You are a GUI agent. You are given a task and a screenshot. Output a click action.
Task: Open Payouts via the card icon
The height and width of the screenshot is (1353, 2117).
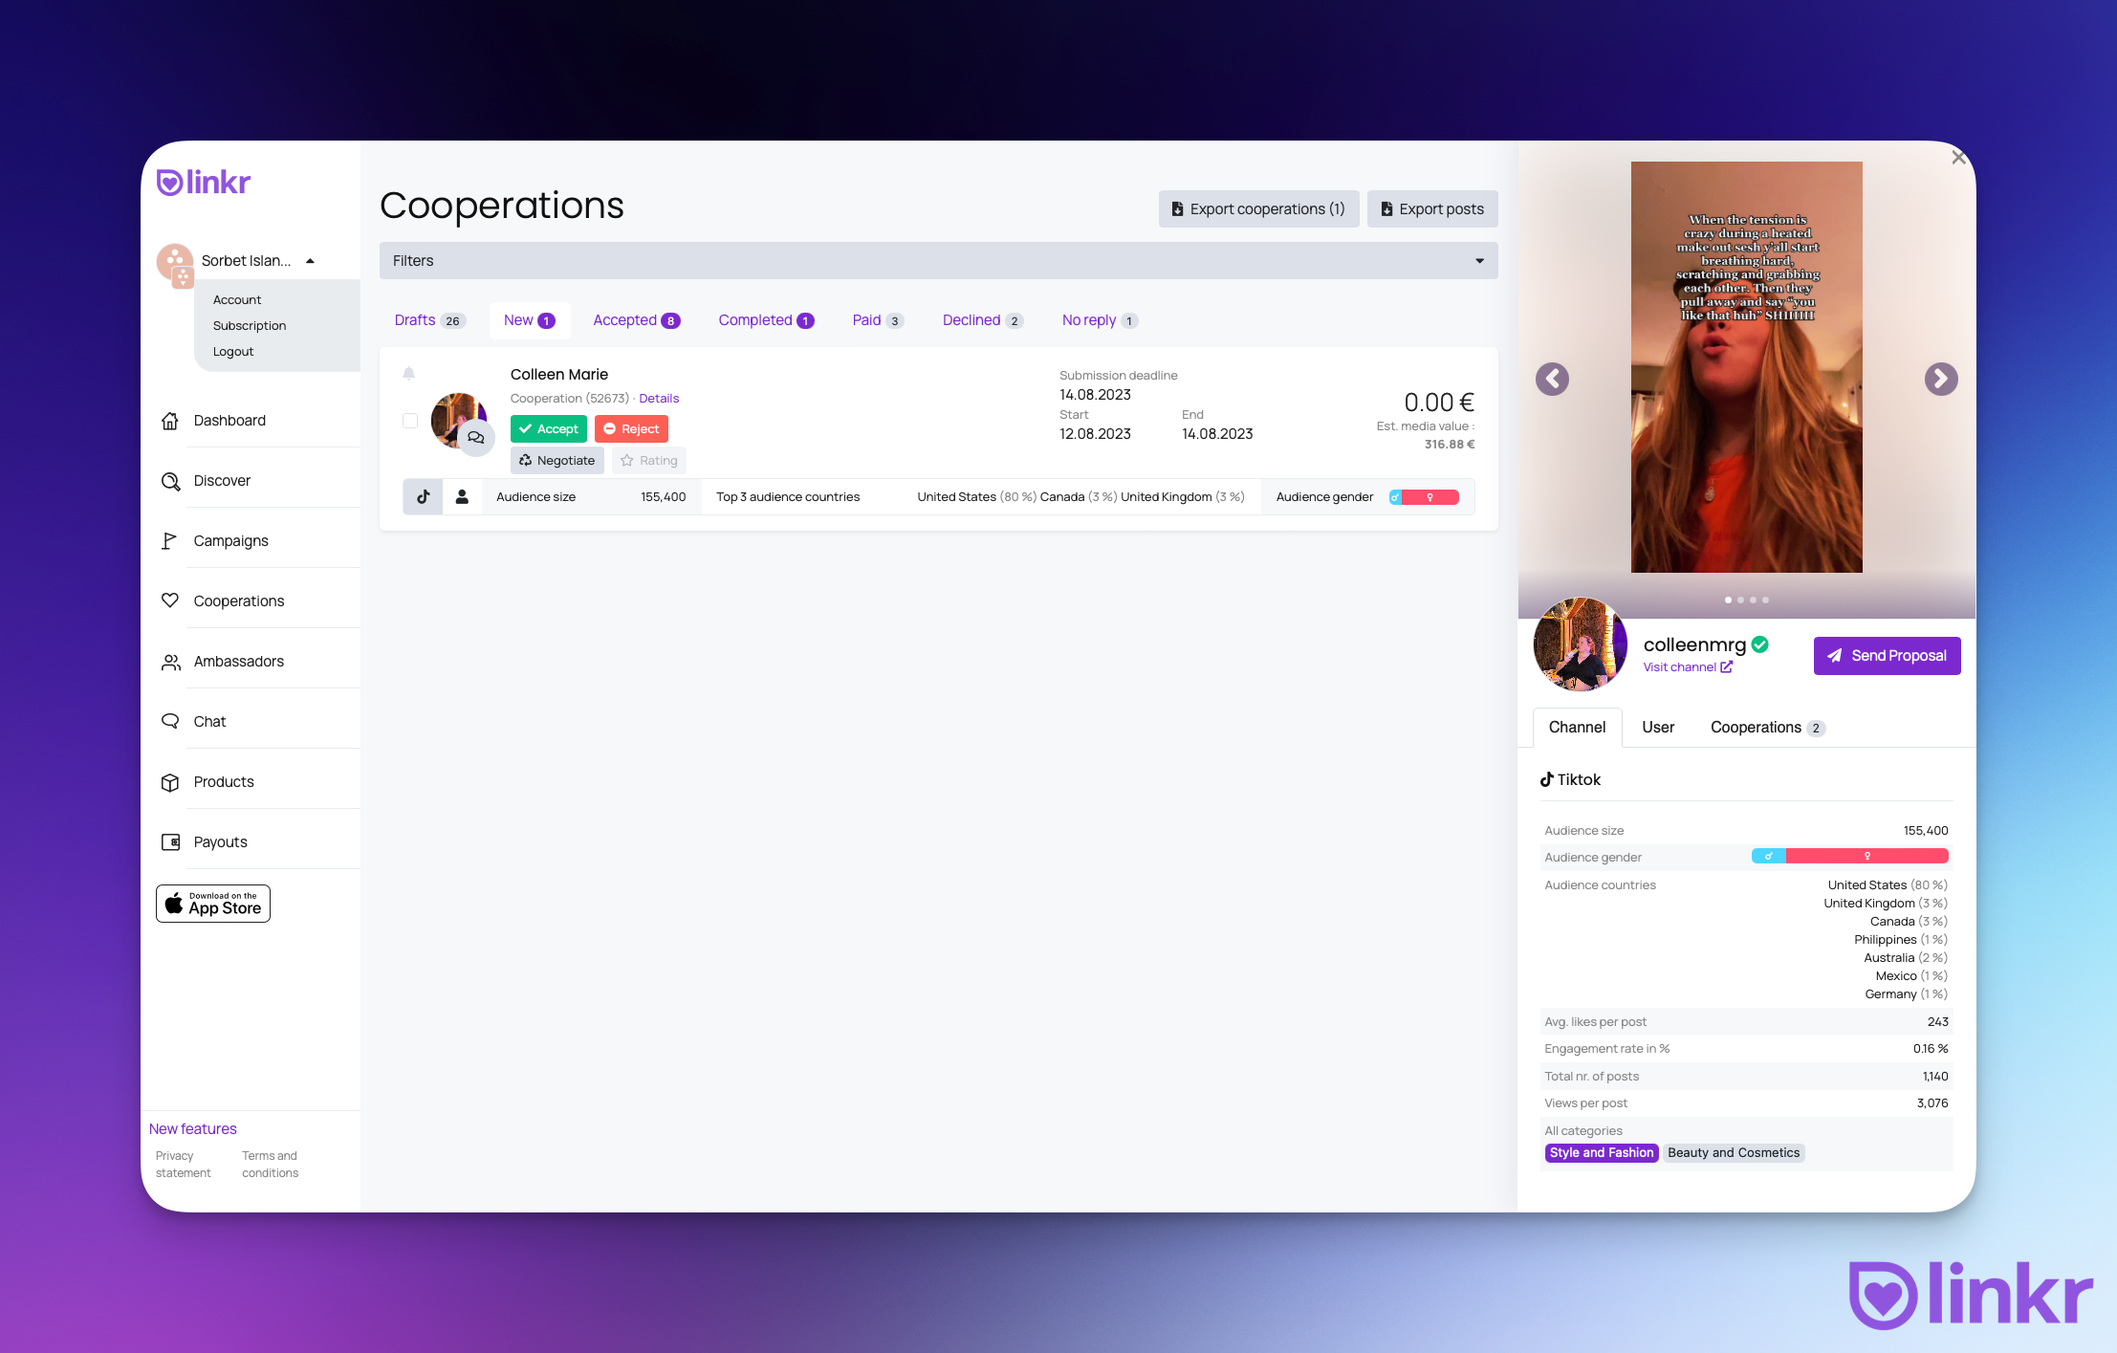click(170, 841)
